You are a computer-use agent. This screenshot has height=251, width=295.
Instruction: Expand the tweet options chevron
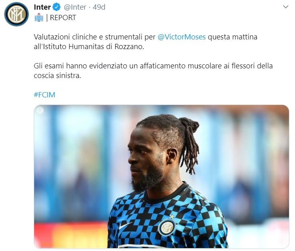(286, 7)
